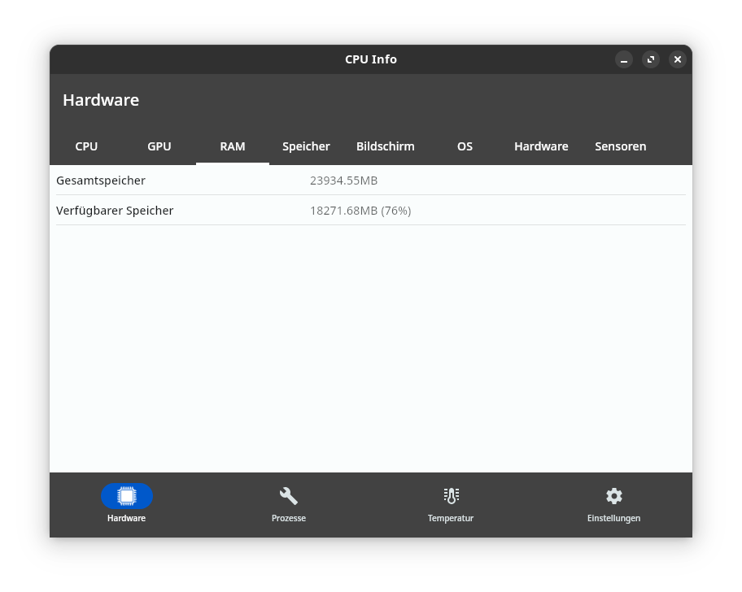Switch to the GPU tab
The height and width of the screenshot is (592, 742).
pos(159,146)
